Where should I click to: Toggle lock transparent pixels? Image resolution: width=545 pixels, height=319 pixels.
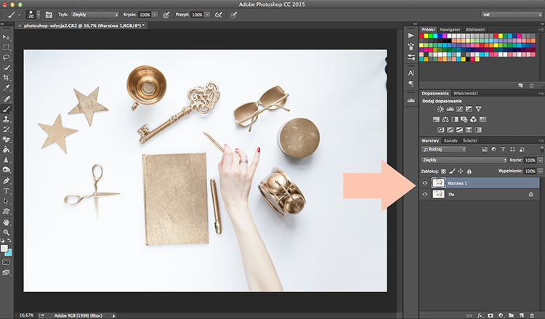pyautogui.click(x=443, y=171)
